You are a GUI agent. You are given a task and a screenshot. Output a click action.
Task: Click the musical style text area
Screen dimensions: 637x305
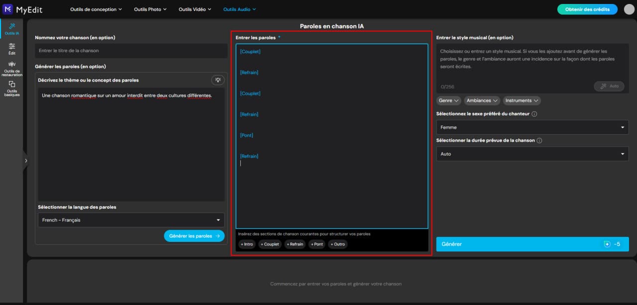[532, 68]
